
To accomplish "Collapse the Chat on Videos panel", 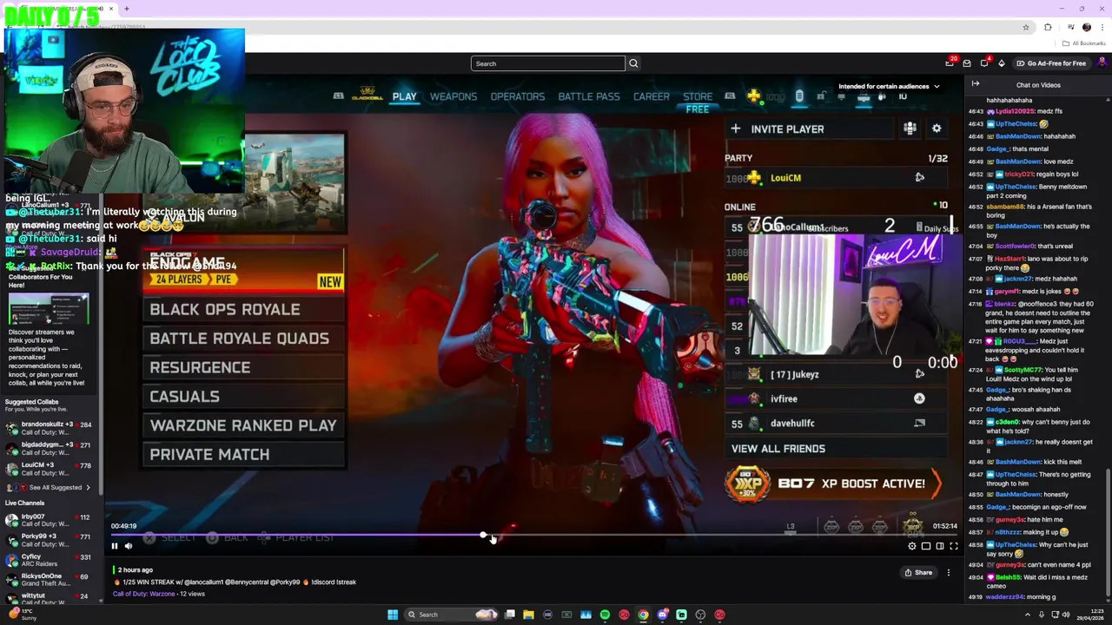I will [x=976, y=84].
